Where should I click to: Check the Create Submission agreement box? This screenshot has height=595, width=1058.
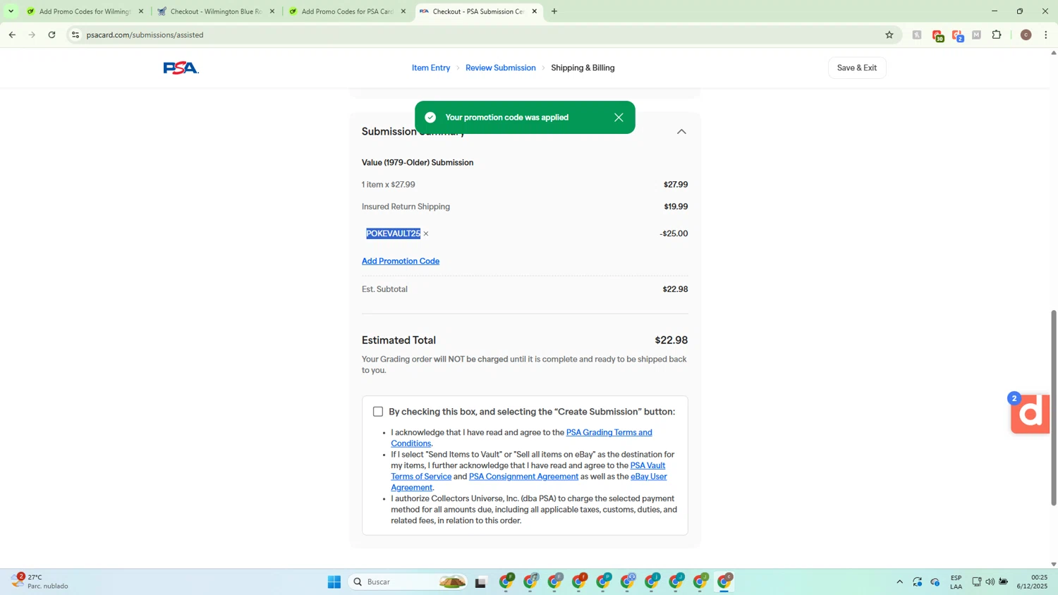coord(378,412)
